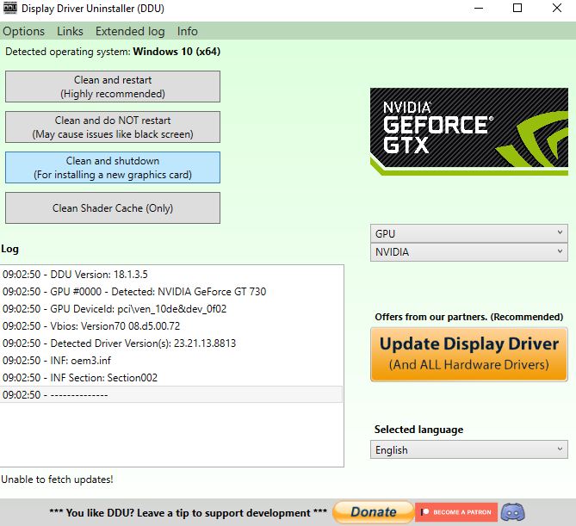
Task: Click the NVIDIA GeForce GTX logo
Action: [468, 132]
